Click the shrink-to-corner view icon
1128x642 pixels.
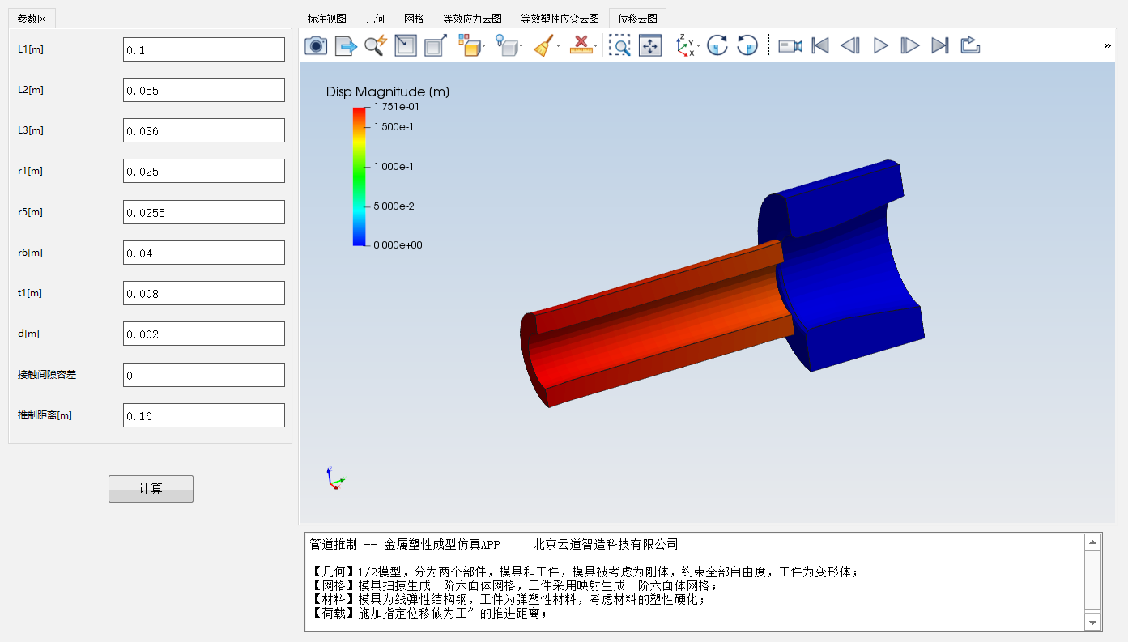pyautogui.click(x=406, y=45)
